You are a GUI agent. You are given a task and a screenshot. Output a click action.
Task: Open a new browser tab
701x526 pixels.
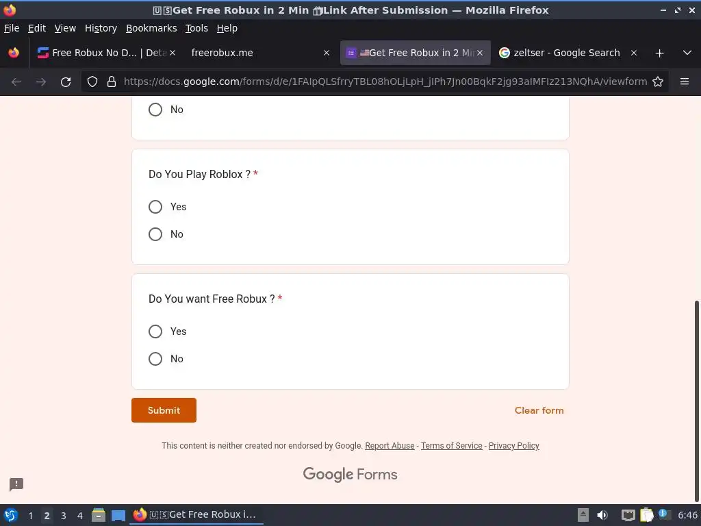(659, 53)
